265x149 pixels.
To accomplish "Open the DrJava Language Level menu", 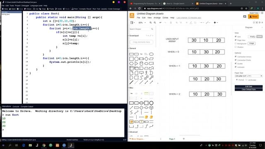I will tap(36, 5).
